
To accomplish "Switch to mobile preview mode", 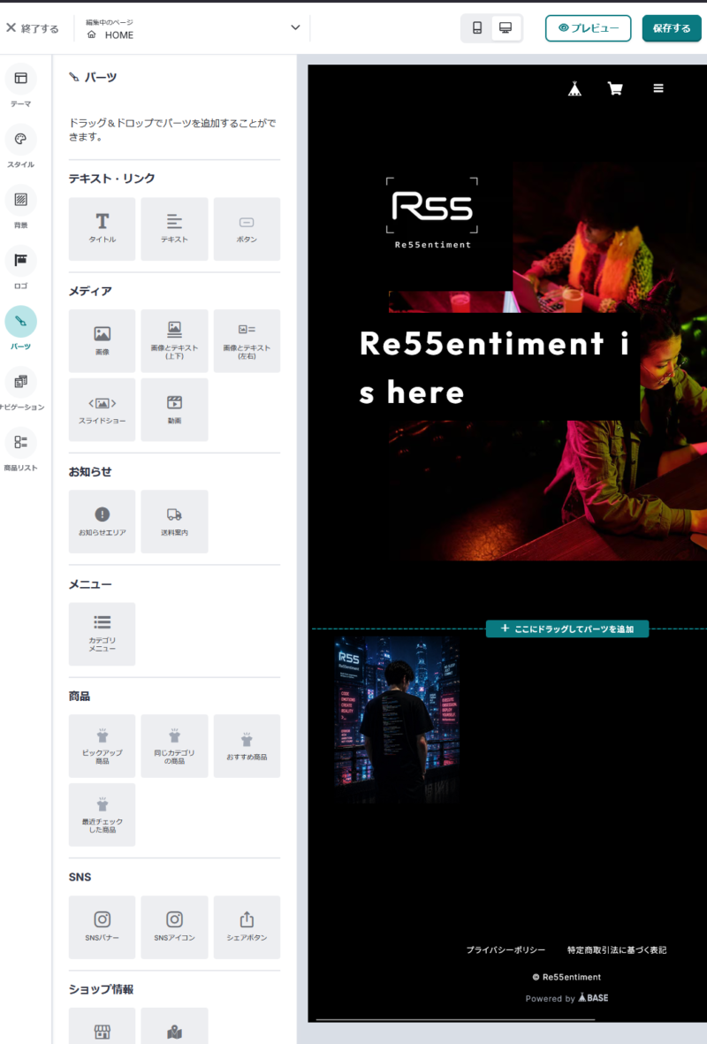I will pos(477,28).
